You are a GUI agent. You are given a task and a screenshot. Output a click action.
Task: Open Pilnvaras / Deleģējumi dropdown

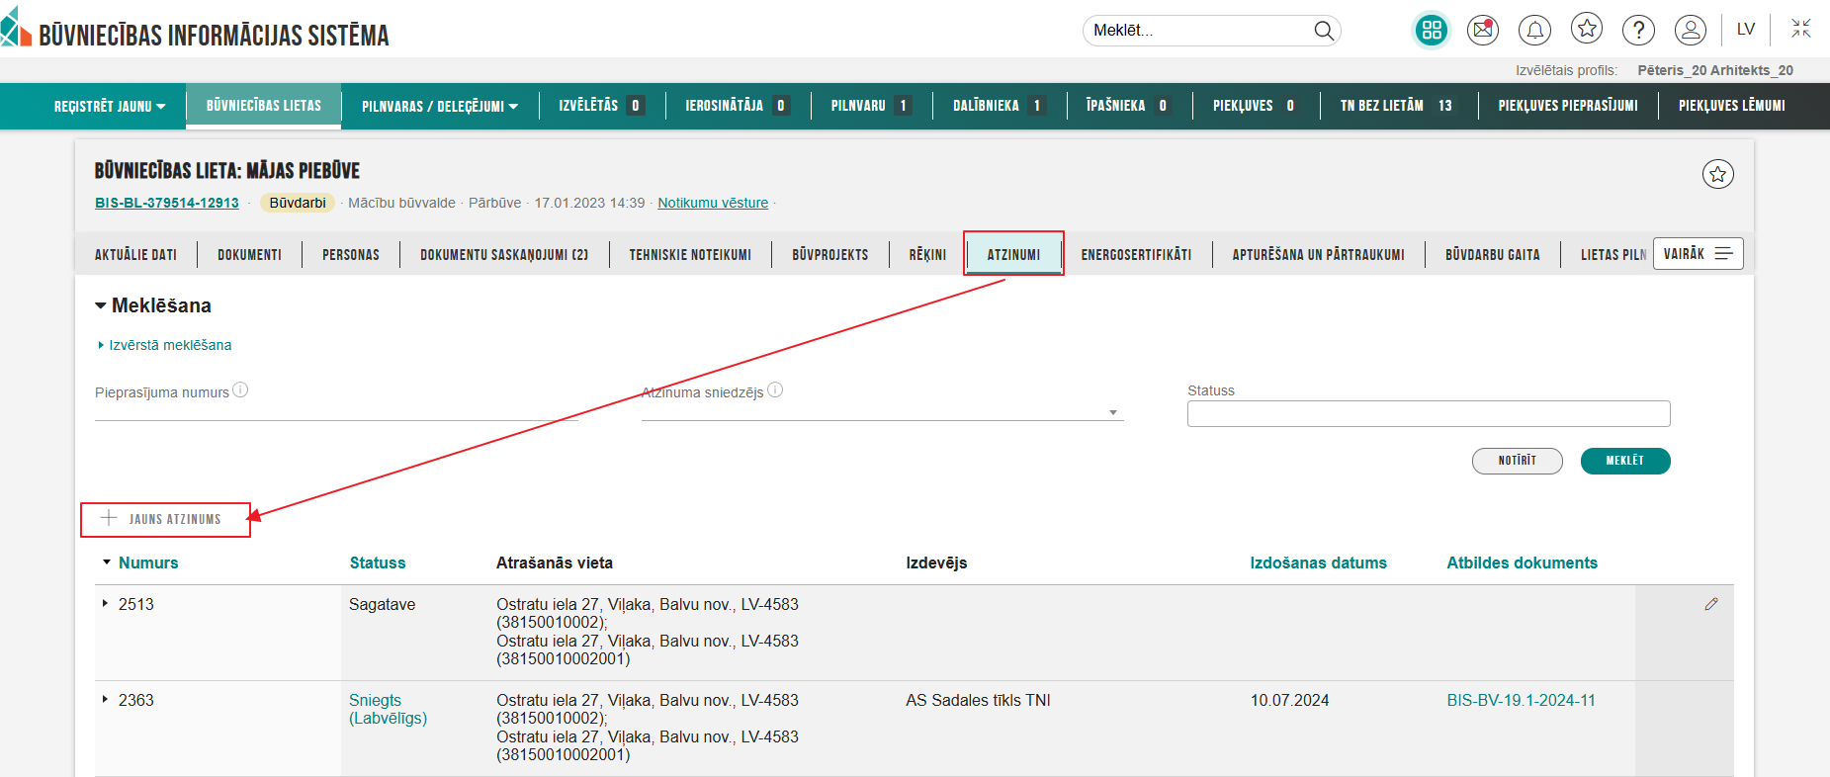(440, 107)
